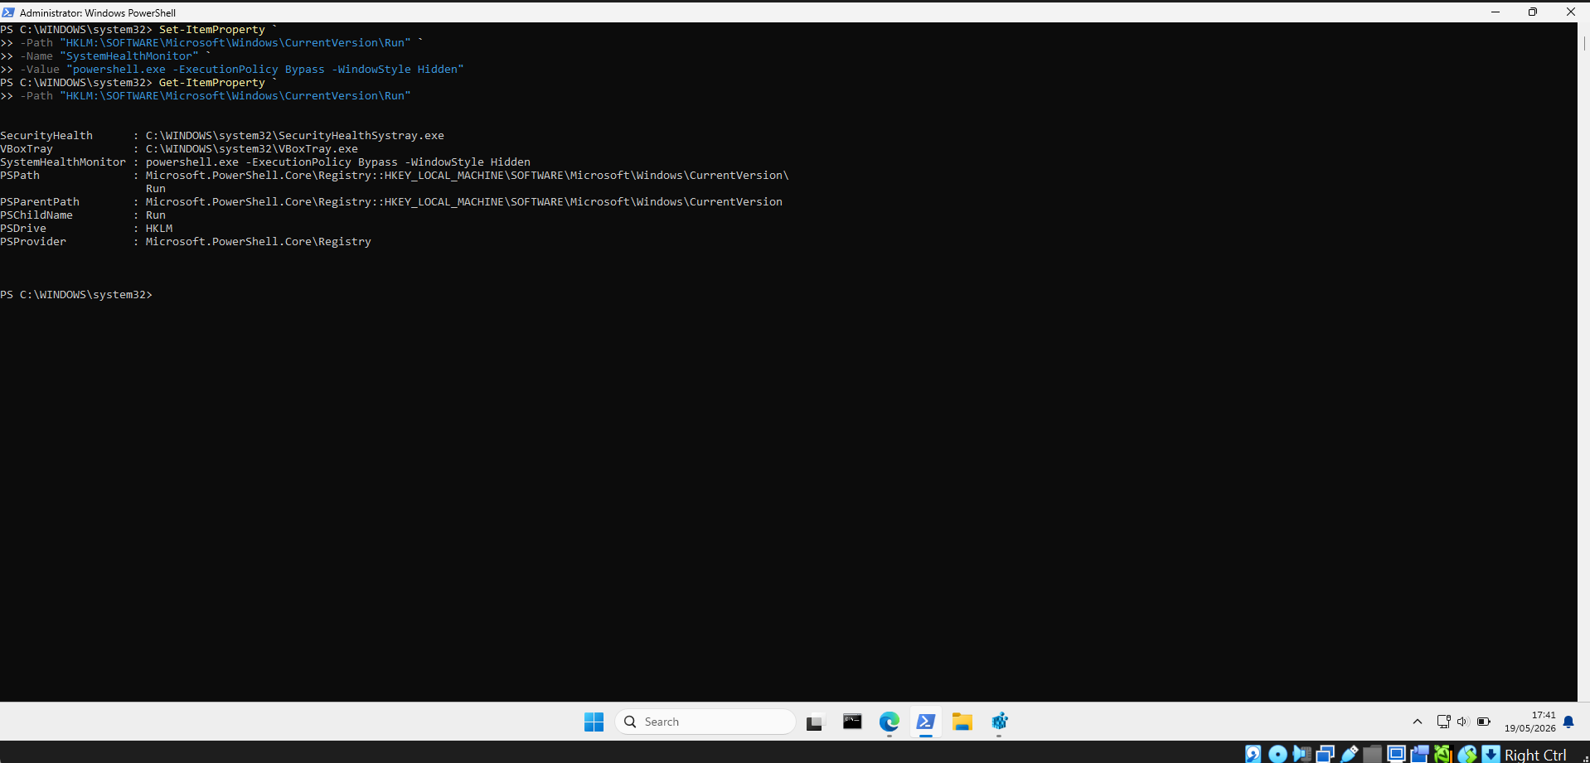Click the VirtualBox audio status icon
1590x763 pixels.
tap(1302, 754)
